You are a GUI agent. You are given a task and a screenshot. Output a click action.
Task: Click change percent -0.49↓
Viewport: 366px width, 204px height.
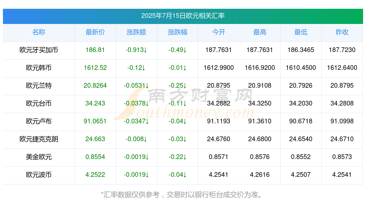177,50
